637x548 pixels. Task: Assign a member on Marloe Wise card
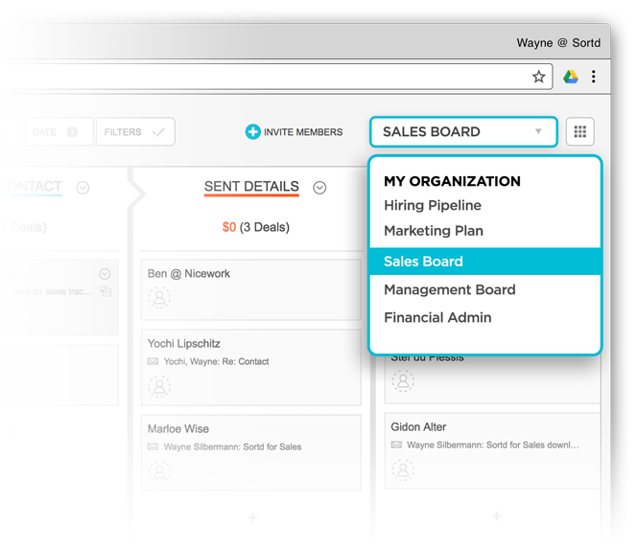(x=159, y=471)
